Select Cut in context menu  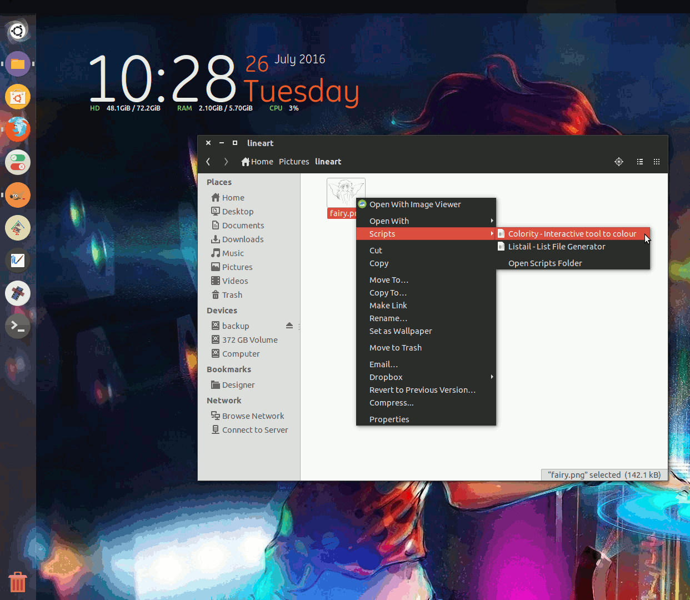(426, 251)
